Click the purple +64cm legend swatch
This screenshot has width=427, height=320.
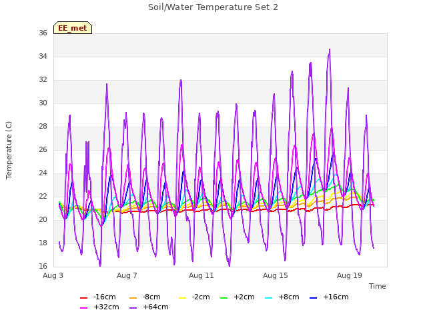[x=133, y=308]
